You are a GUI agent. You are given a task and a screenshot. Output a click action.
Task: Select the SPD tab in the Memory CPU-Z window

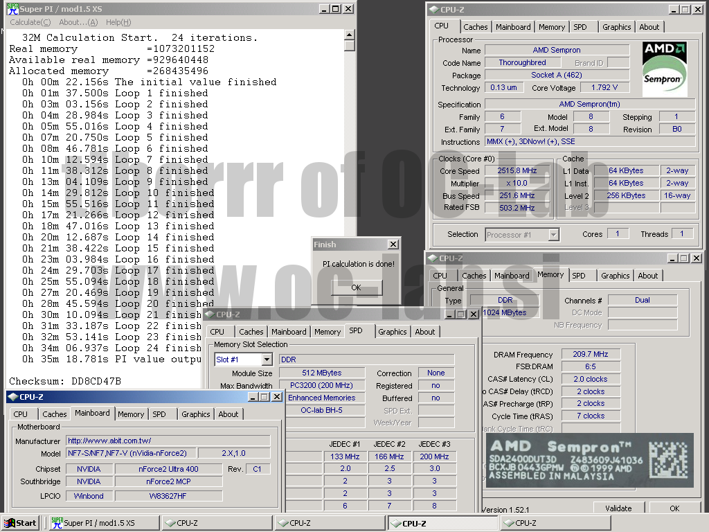[x=579, y=276]
